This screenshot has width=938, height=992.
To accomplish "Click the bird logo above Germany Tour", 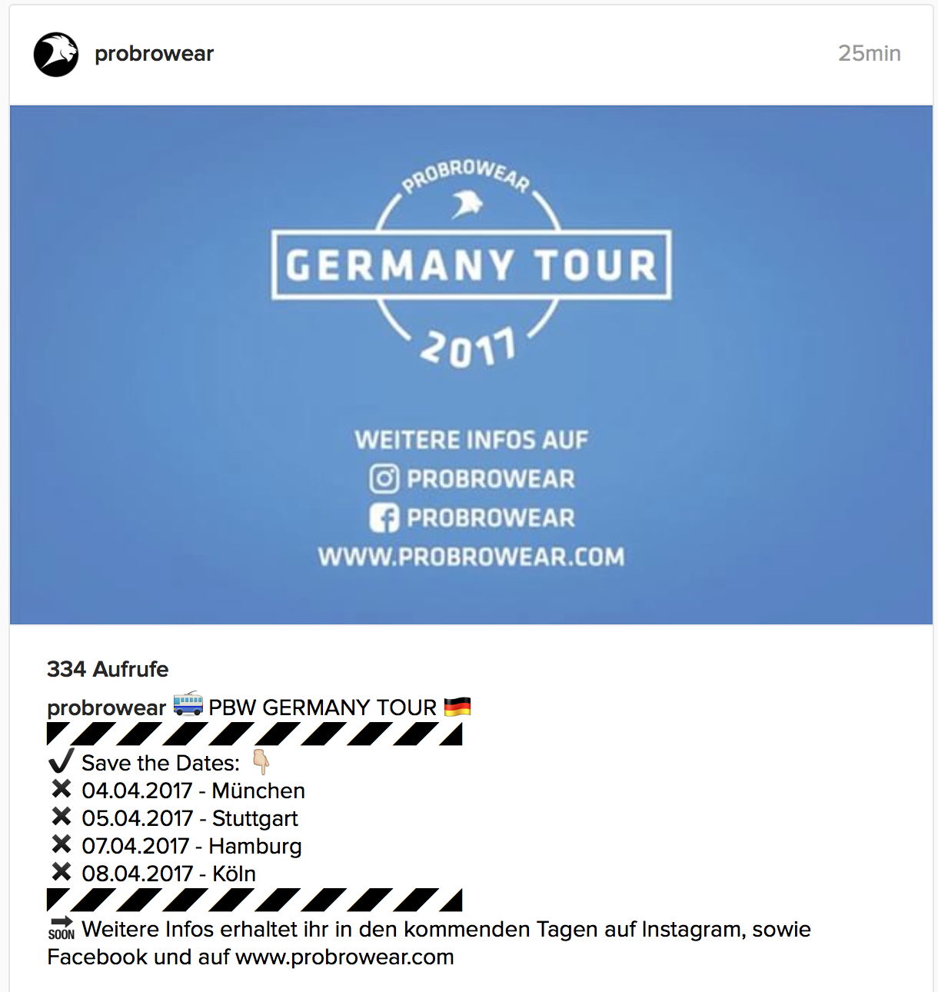I will click(x=467, y=204).
